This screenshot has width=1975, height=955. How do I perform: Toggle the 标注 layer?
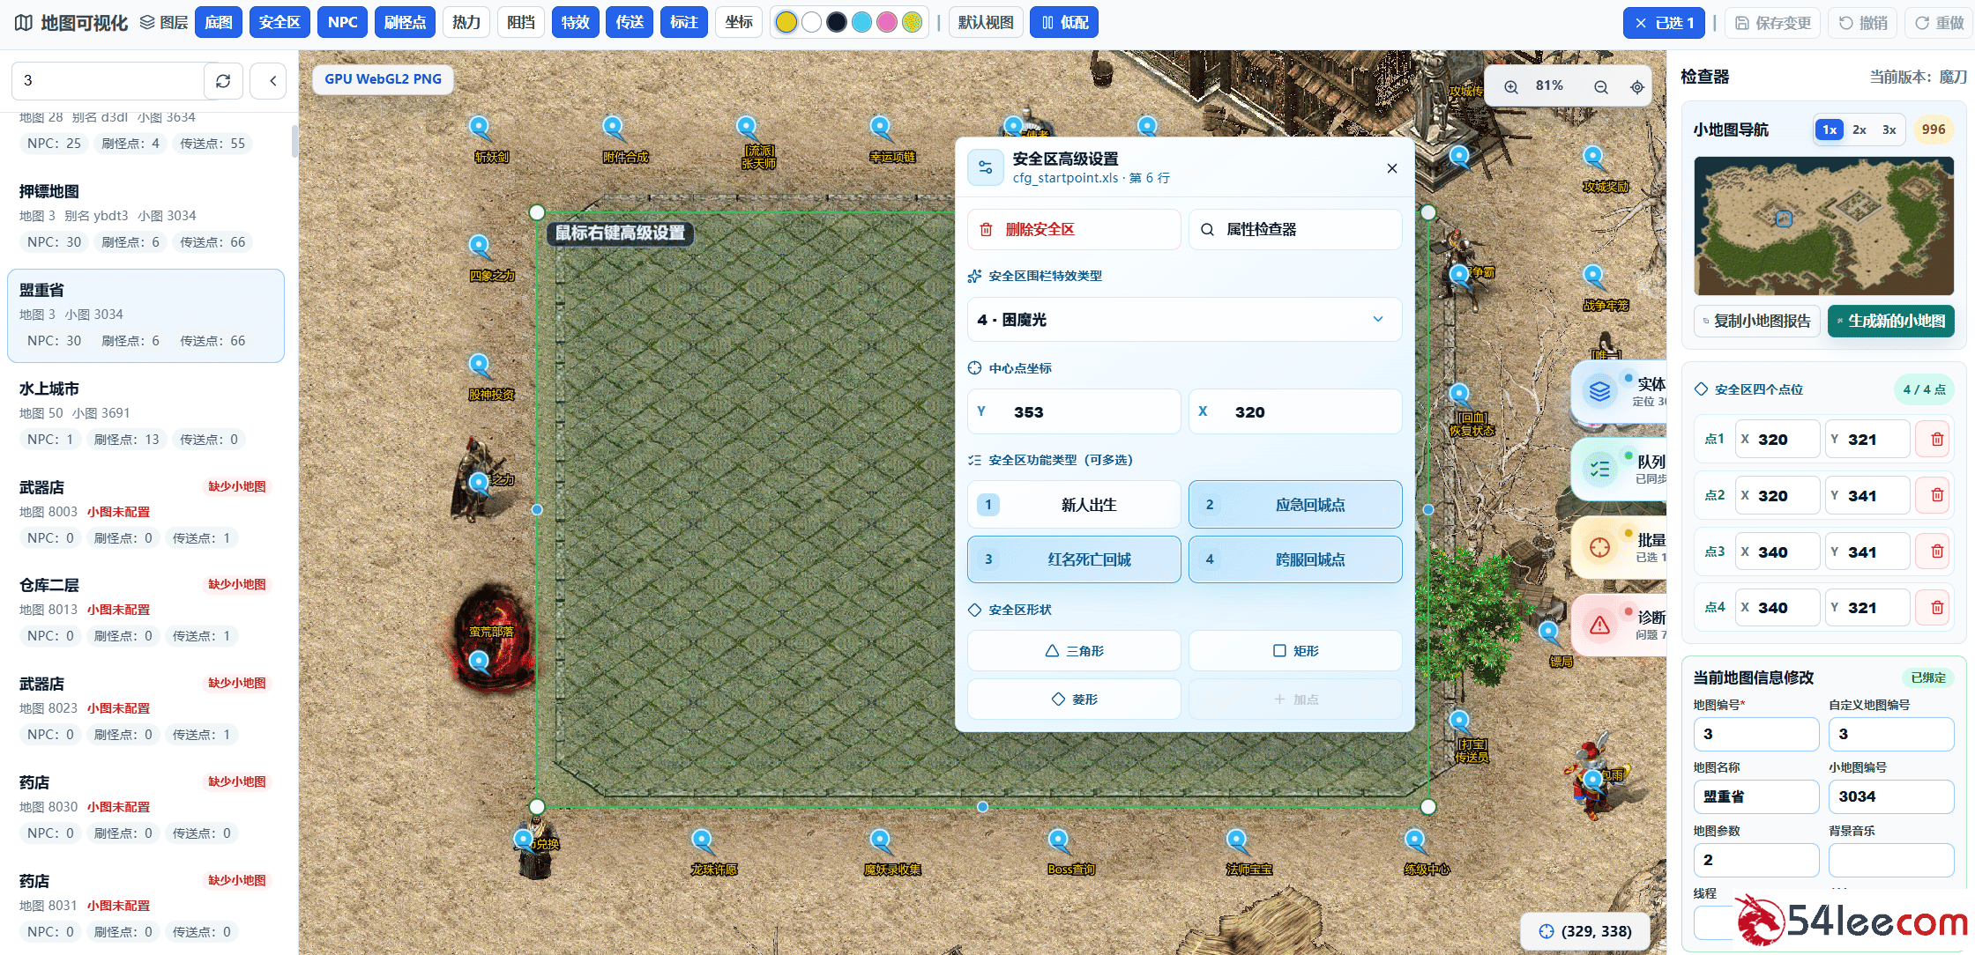tap(684, 23)
